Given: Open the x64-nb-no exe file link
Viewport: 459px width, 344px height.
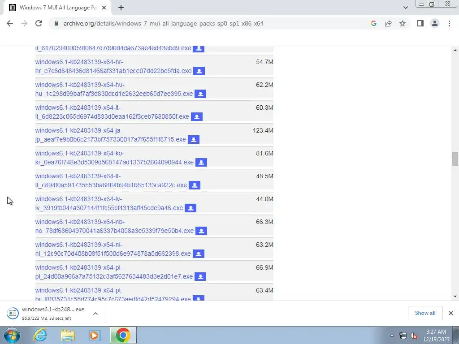Looking at the screenshot, I should coord(114,226).
